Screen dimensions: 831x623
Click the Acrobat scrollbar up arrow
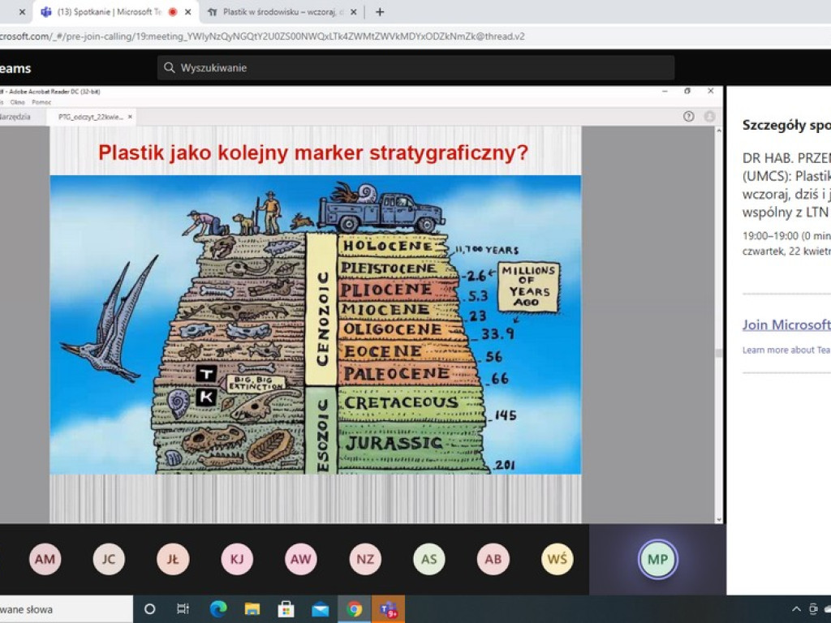[x=719, y=130]
